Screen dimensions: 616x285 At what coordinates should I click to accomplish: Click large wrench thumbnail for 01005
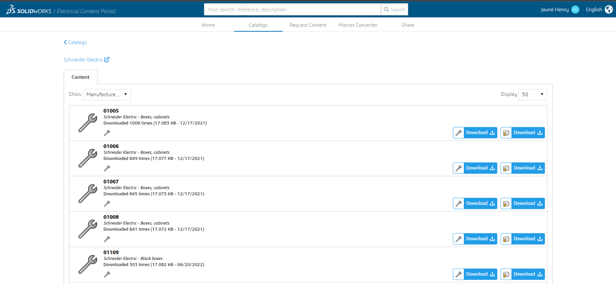coord(88,123)
